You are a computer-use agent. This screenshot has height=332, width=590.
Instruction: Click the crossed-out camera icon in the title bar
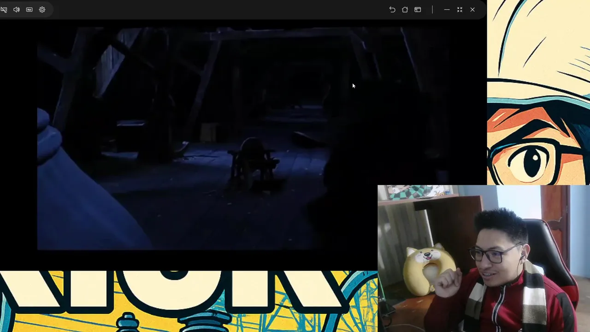pyautogui.click(x=3, y=10)
